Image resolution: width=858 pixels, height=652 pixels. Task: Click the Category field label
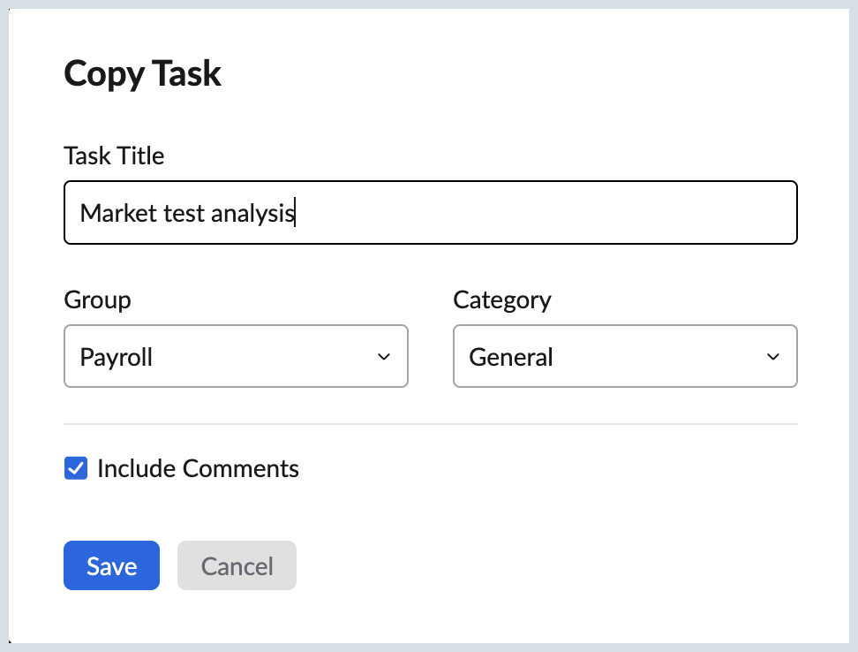pyautogui.click(x=502, y=300)
